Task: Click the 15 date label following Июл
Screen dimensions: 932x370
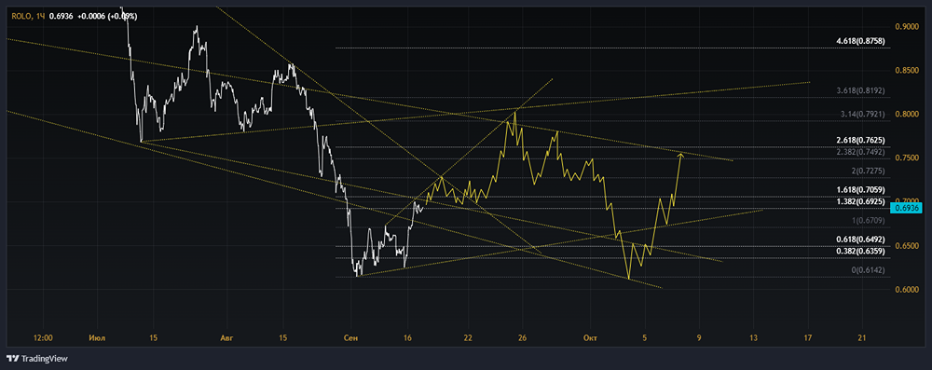Action: click(x=154, y=338)
